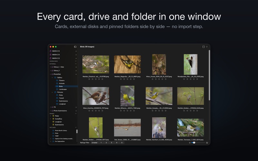Select rating 3 in Ratings Filter
The width and height of the screenshot is (258, 161).
tap(112, 143)
